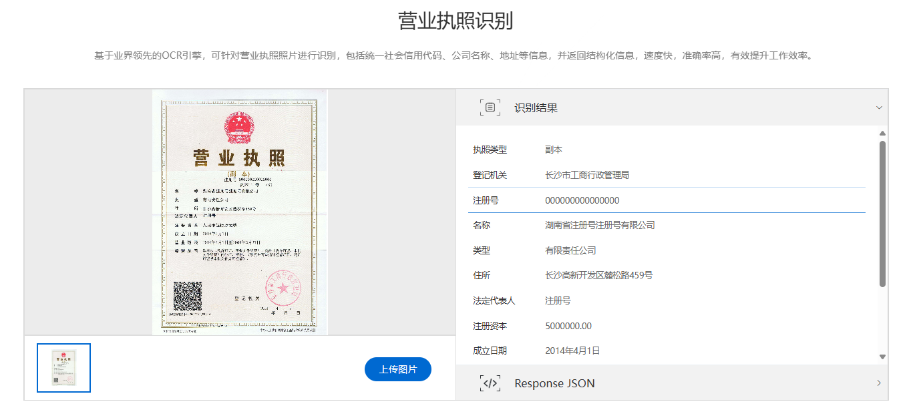
Task: Click the 上传图片 upload button
Action: tap(398, 369)
